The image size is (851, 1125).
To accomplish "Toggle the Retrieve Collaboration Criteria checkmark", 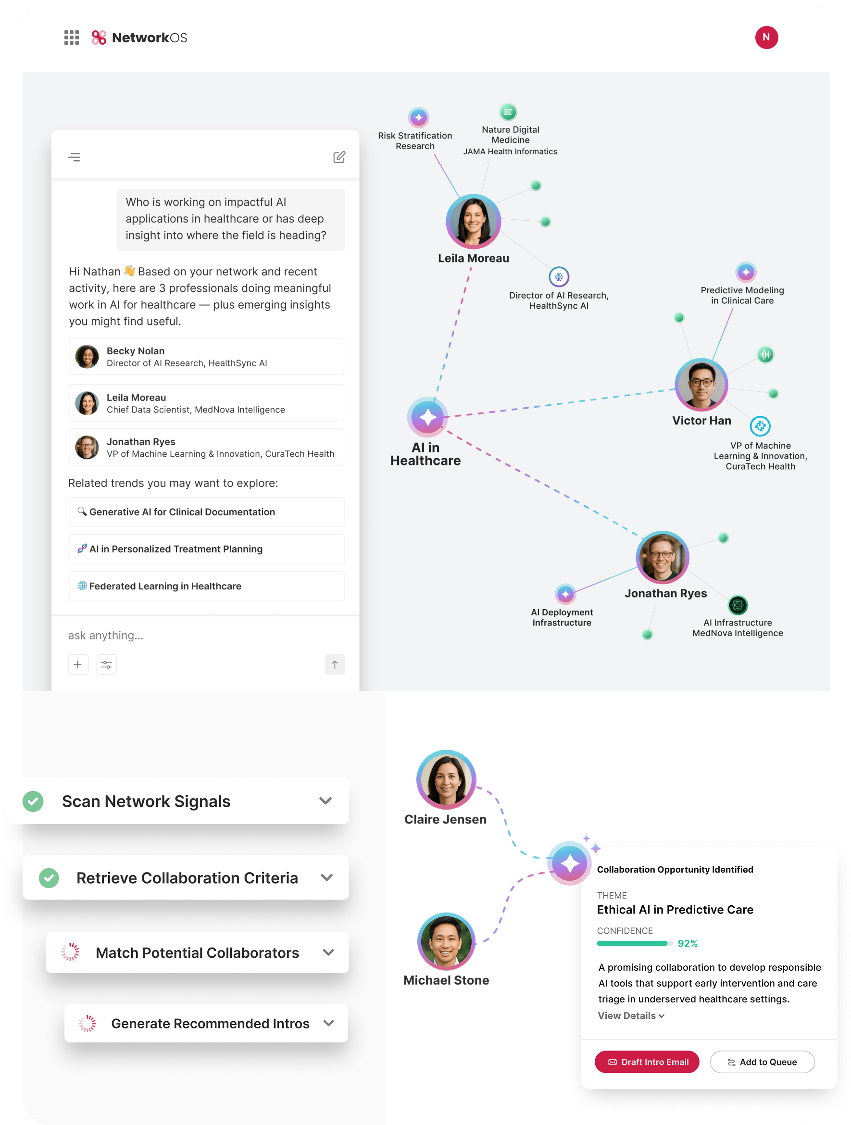I will (x=49, y=878).
